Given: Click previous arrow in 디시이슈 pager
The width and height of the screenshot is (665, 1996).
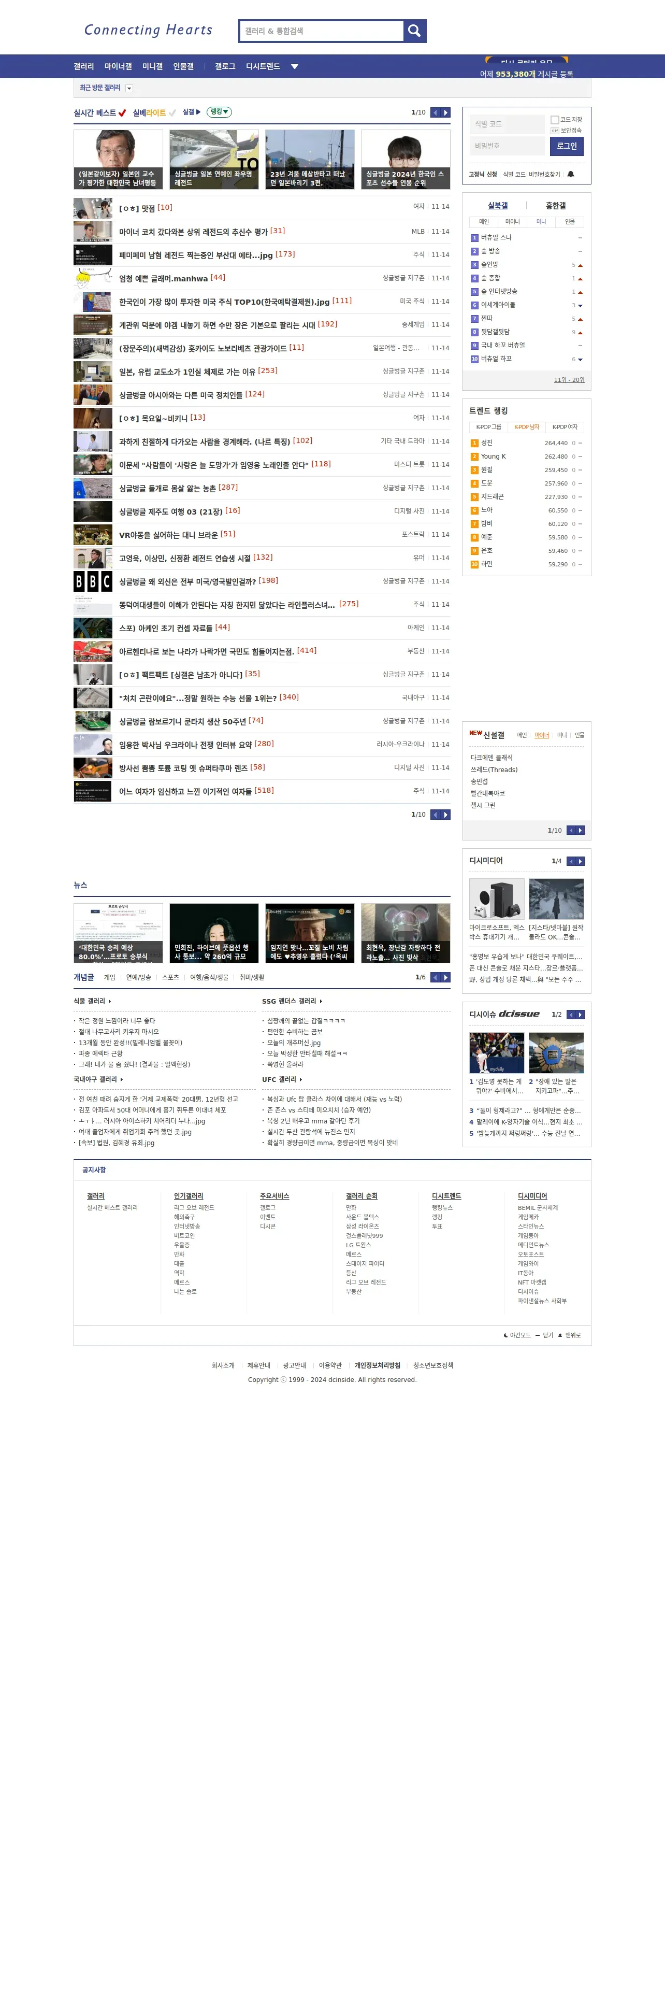Looking at the screenshot, I should click(571, 1014).
